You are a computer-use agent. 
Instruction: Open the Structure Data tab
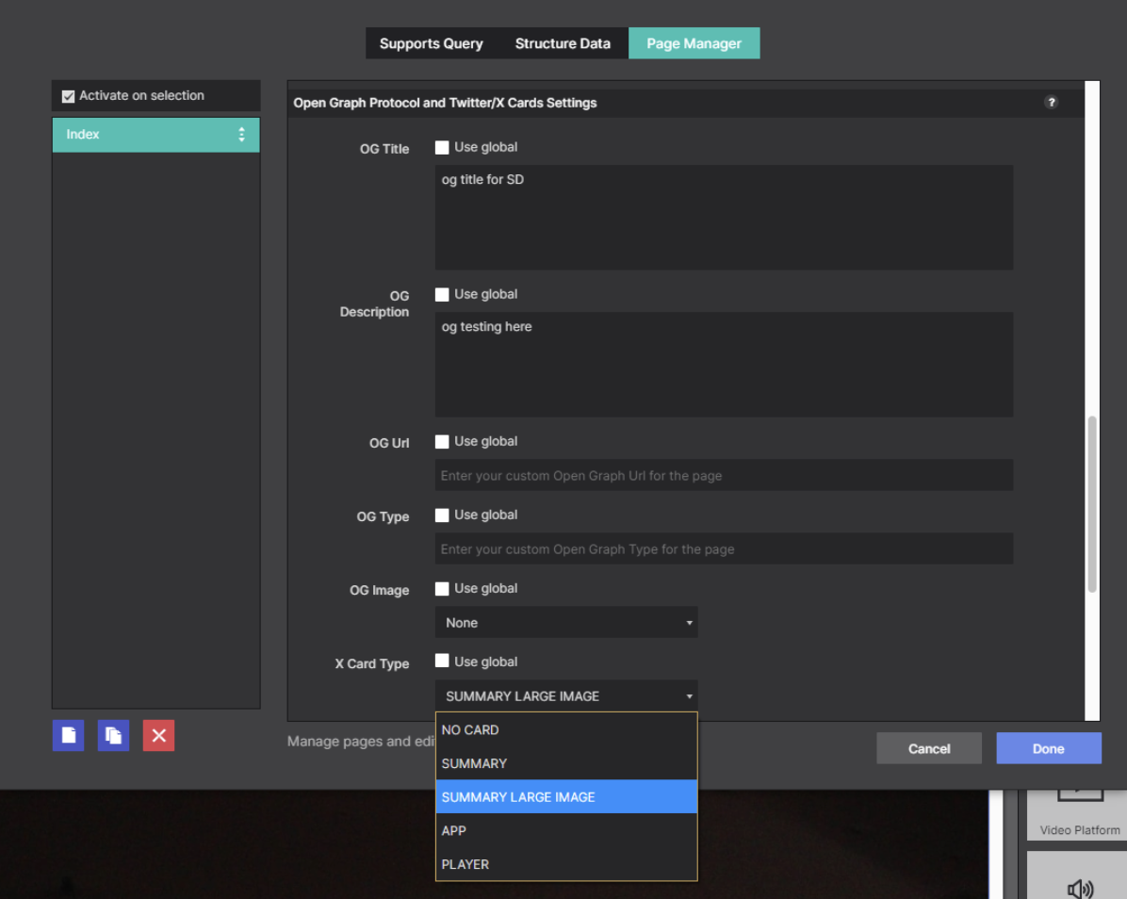click(563, 43)
